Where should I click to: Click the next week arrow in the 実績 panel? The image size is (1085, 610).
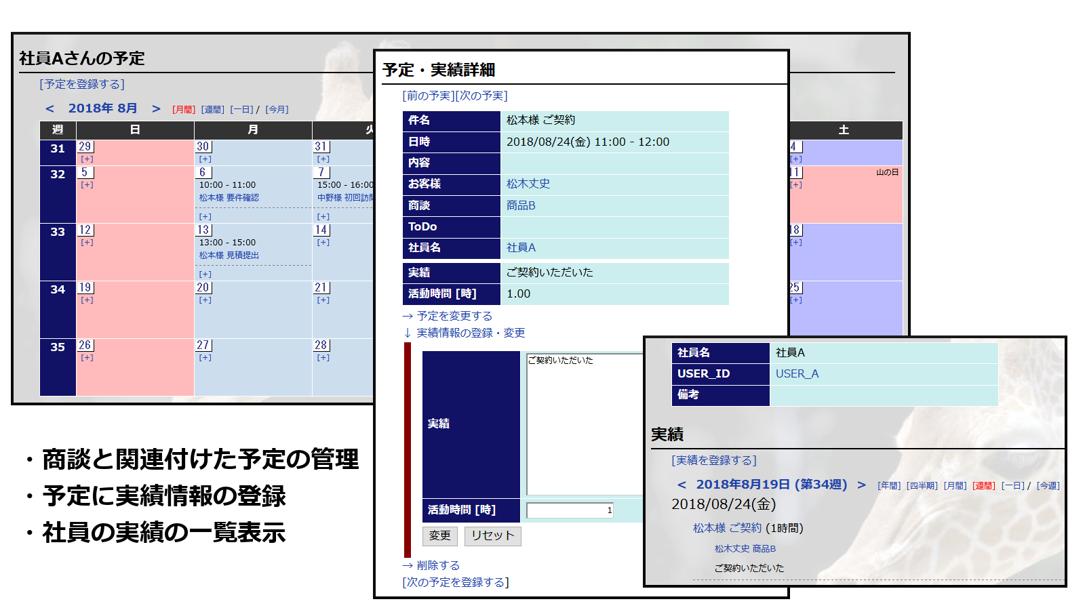click(x=861, y=485)
